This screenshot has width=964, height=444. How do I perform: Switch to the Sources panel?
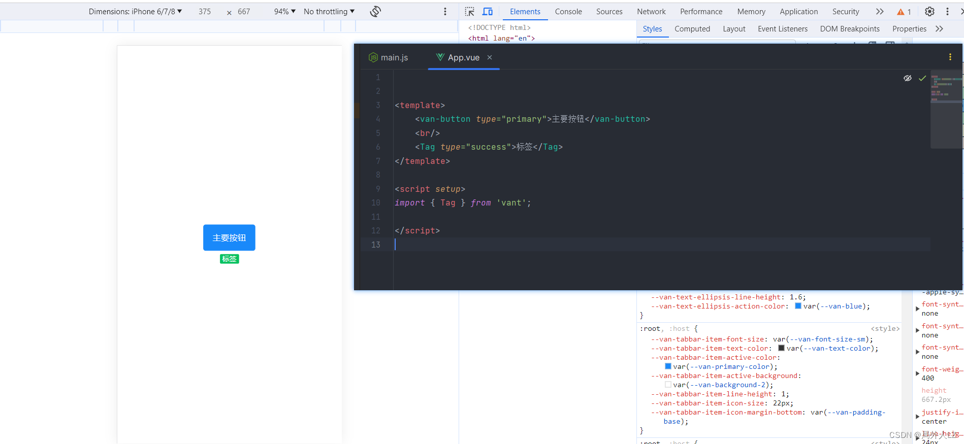[609, 11]
